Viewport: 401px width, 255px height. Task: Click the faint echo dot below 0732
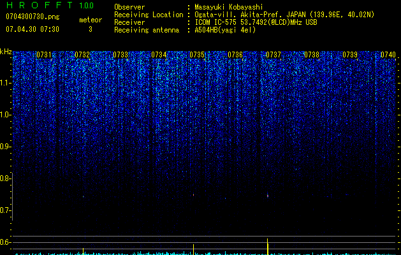pos(83,197)
